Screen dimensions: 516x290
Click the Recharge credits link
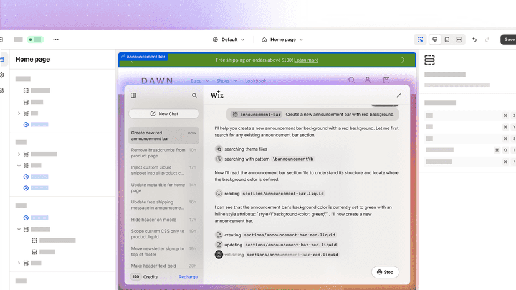[x=188, y=277]
